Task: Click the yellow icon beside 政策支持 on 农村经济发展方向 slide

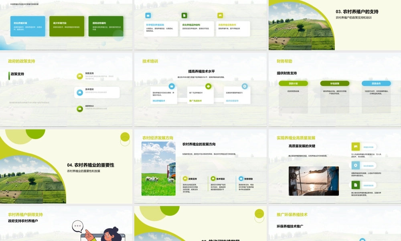Action: [x=185, y=179]
